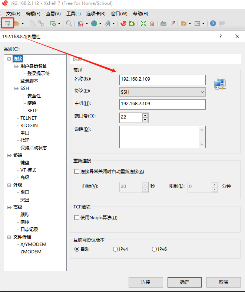Click the Font toolbar icon
The height and width of the screenshot is (292, 245).
(x=107, y=23)
